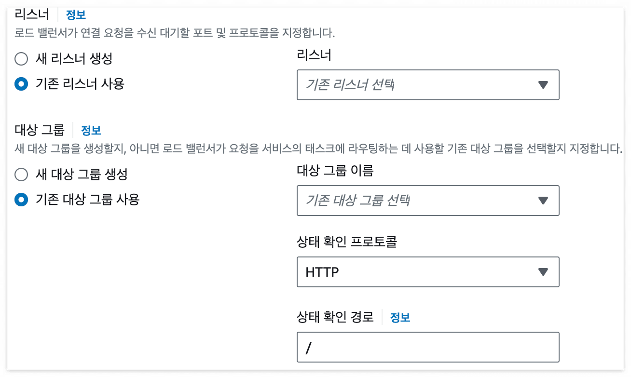Click the dropdown arrow next to HTTP
This screenshot has height=377, width=631.
pyautogui.click(x=543, y=272)
